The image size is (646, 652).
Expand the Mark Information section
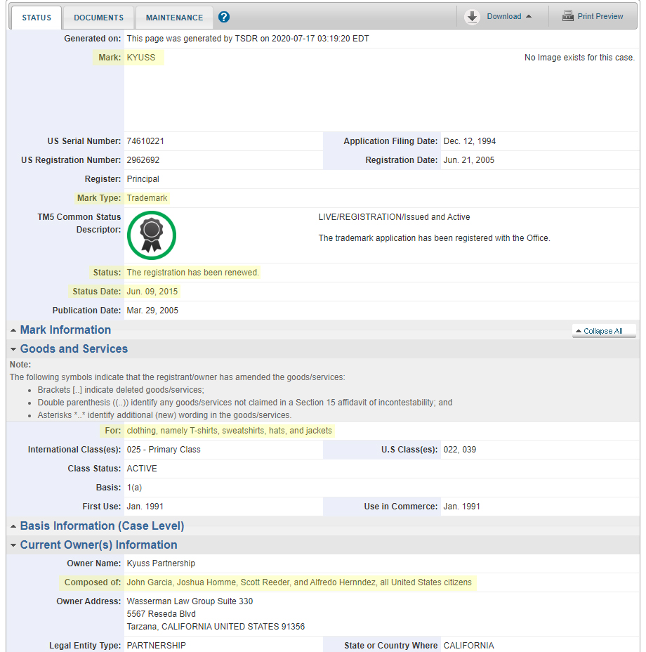pyautogui.click(x=65, y=330)
